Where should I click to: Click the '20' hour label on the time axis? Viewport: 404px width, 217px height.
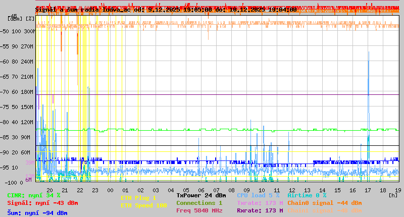49,190
